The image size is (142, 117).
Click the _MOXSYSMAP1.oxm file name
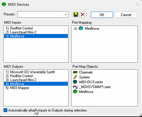click(x=95, y=87)
